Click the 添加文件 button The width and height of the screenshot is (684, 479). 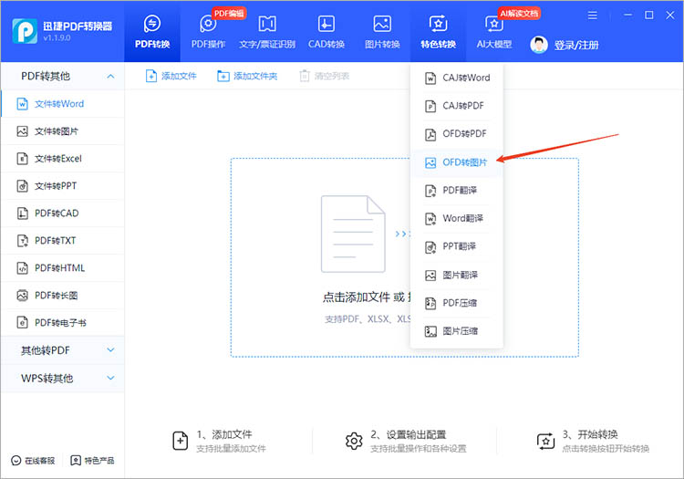pyautogui.click(x=171, y=77)
